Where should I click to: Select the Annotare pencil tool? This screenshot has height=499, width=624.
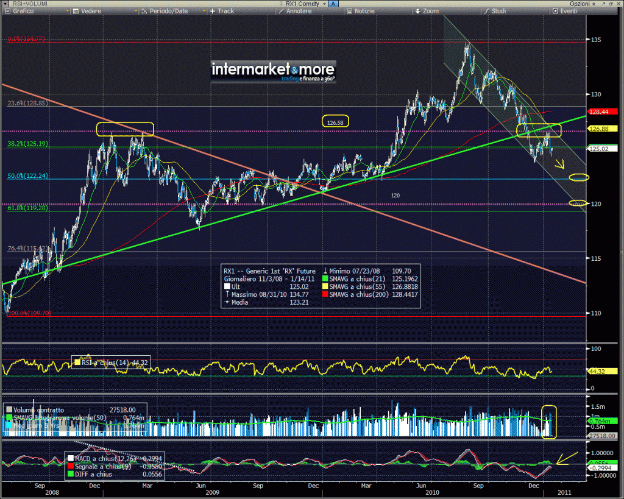280,11
